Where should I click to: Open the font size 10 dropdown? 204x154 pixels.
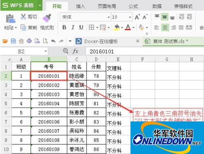(130, 17)
